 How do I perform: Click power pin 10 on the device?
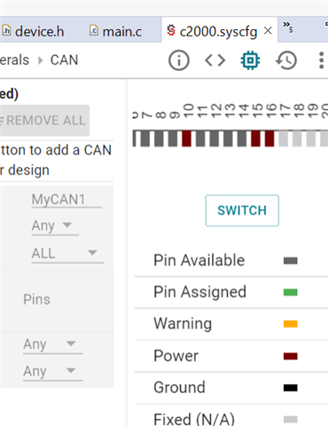point(186,138)
